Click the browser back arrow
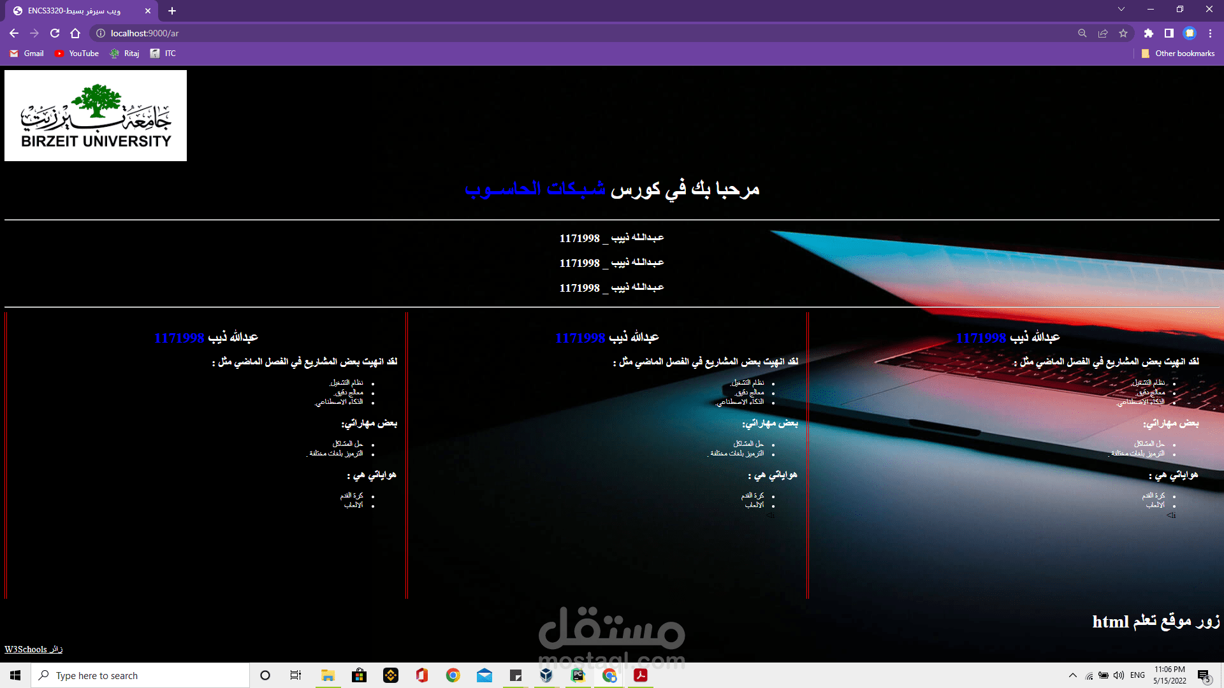 [x=14, y=33]
